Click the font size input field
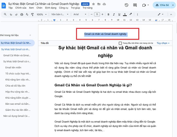This screenshot has width=177, height=137. (97, 14)
